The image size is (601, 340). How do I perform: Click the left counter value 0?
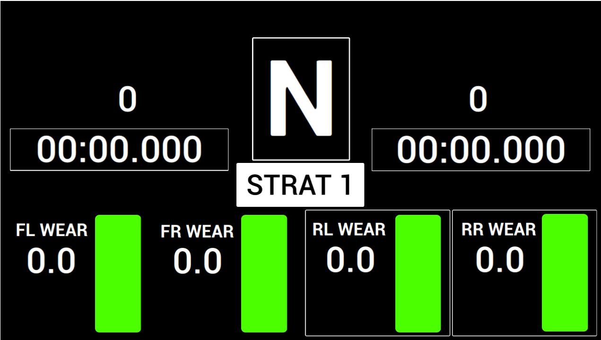(128, 99)
